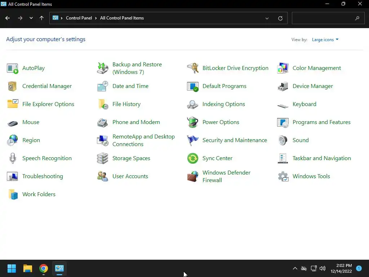Open the Device Manager icon

(x=283, y=86)
